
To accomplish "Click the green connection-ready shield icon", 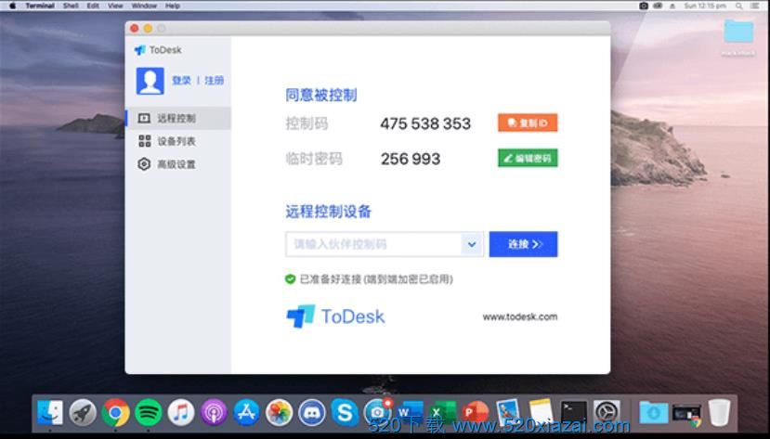I will point(290,279).
